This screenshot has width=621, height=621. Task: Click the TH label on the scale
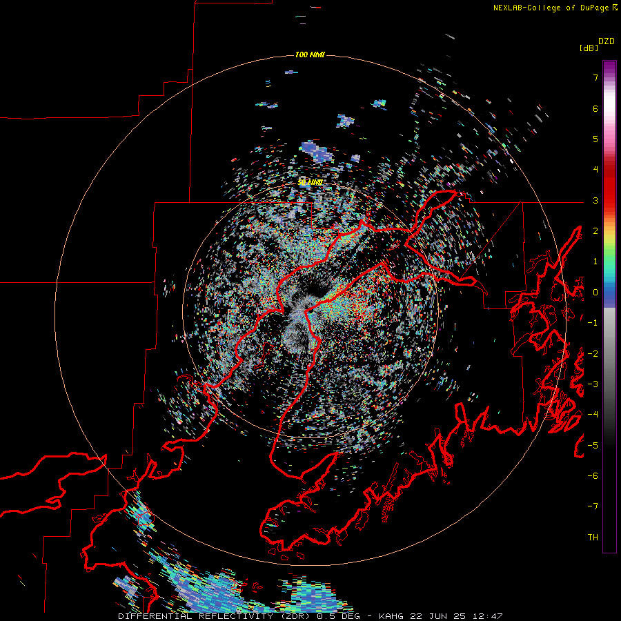pos(593,537)
